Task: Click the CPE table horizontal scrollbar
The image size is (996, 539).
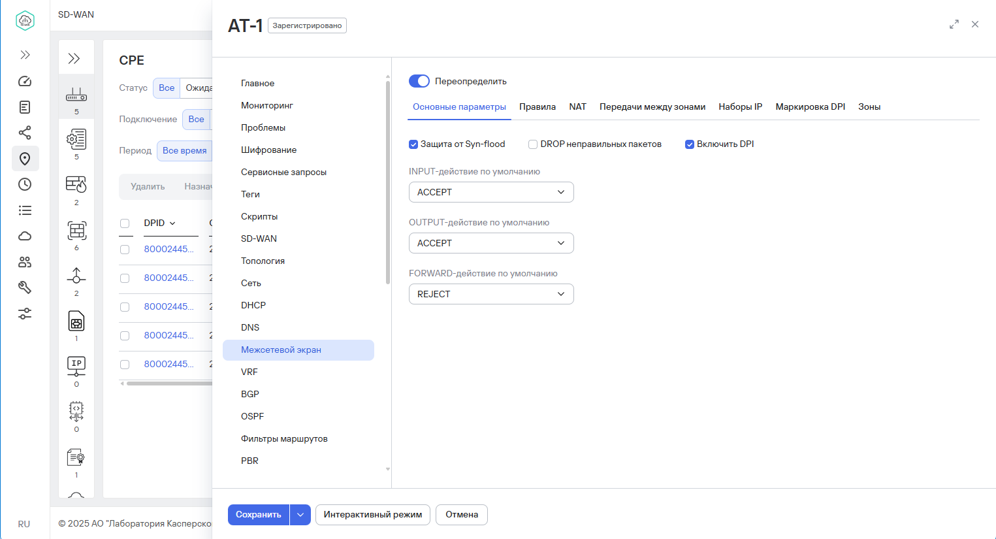Action: coord(170,384)
